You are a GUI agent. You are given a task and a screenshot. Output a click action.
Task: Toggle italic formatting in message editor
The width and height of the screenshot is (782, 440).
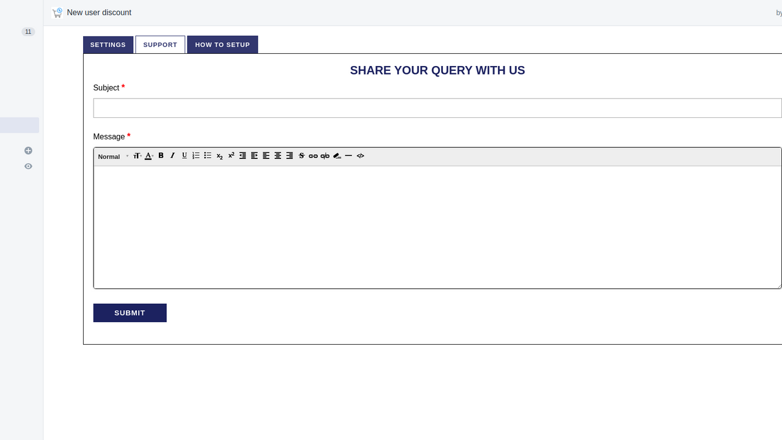point(173,156)
